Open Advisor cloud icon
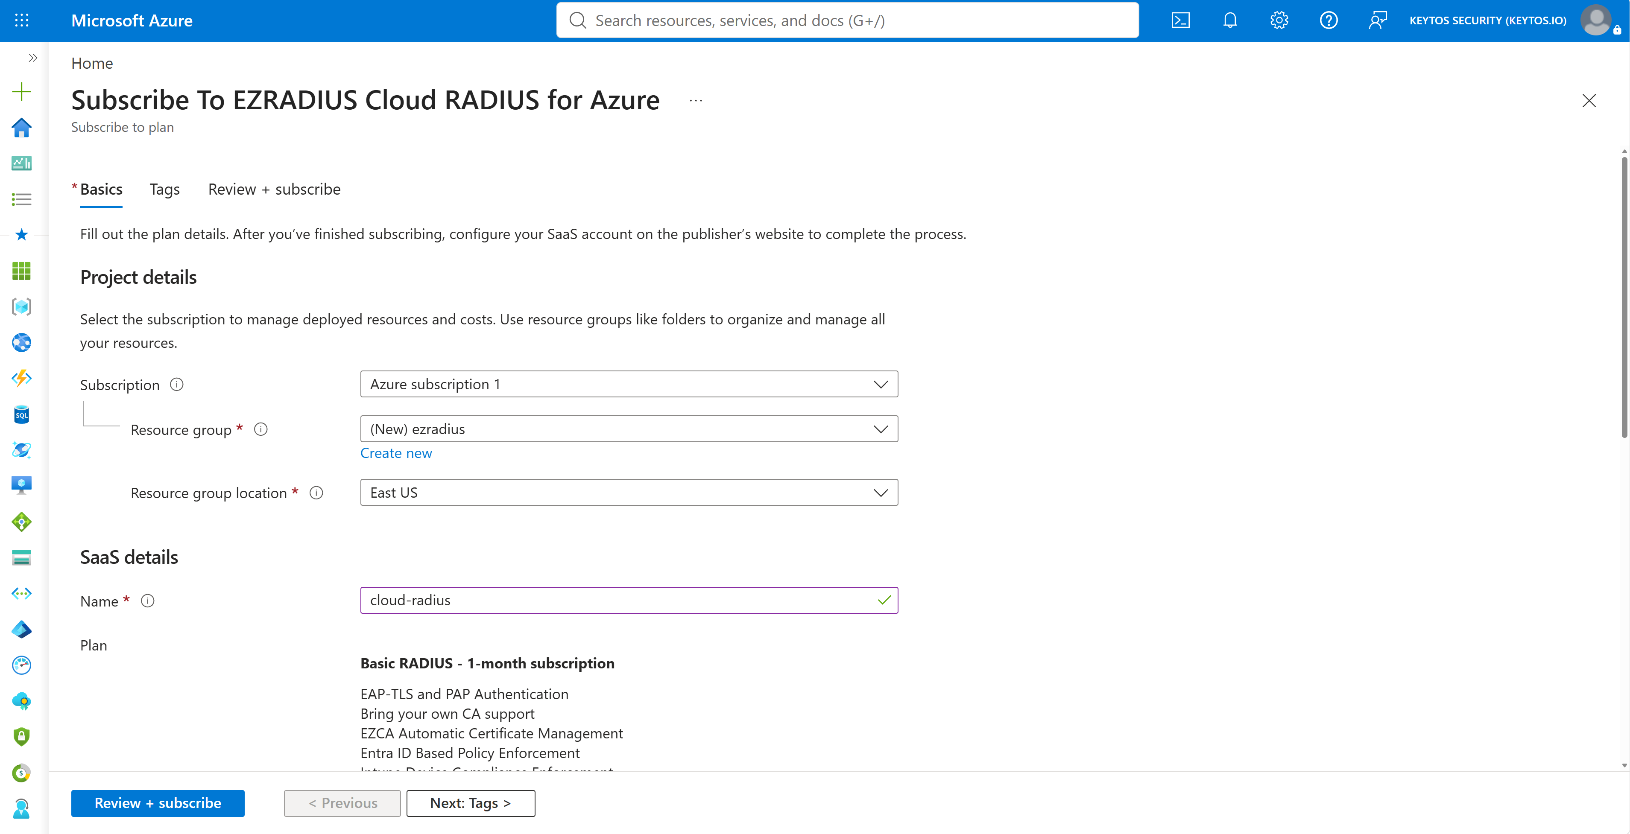Screen dimensions: 1630x834 [21, 700]
